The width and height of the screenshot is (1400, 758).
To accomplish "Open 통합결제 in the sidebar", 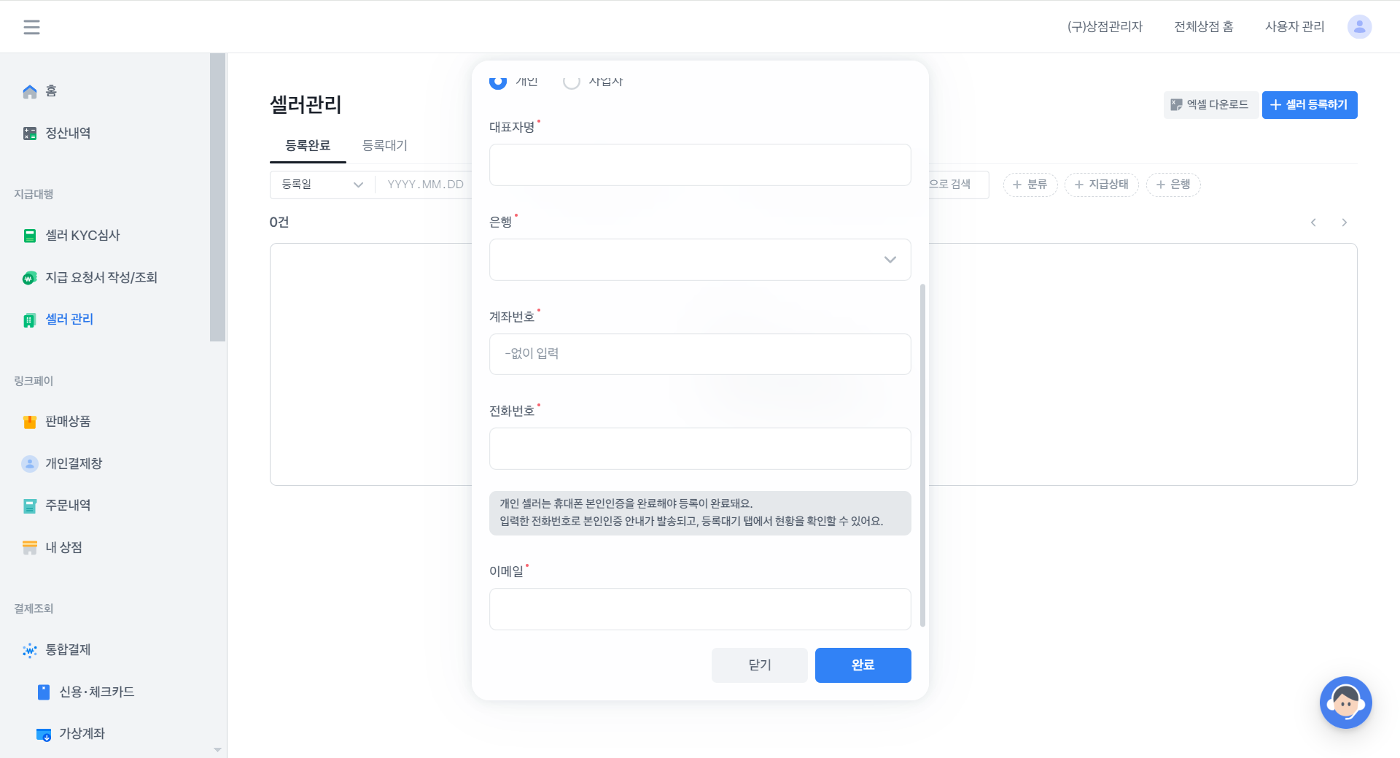I will (67, 649).
